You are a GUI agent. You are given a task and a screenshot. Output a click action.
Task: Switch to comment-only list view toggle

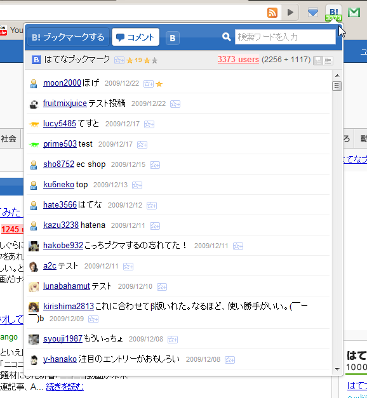pyautogui.click(x=317, y=60)
